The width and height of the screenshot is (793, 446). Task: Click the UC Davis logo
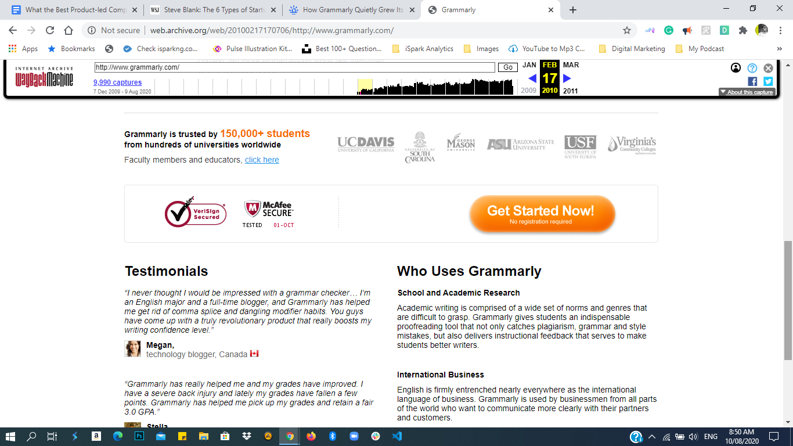366,144
